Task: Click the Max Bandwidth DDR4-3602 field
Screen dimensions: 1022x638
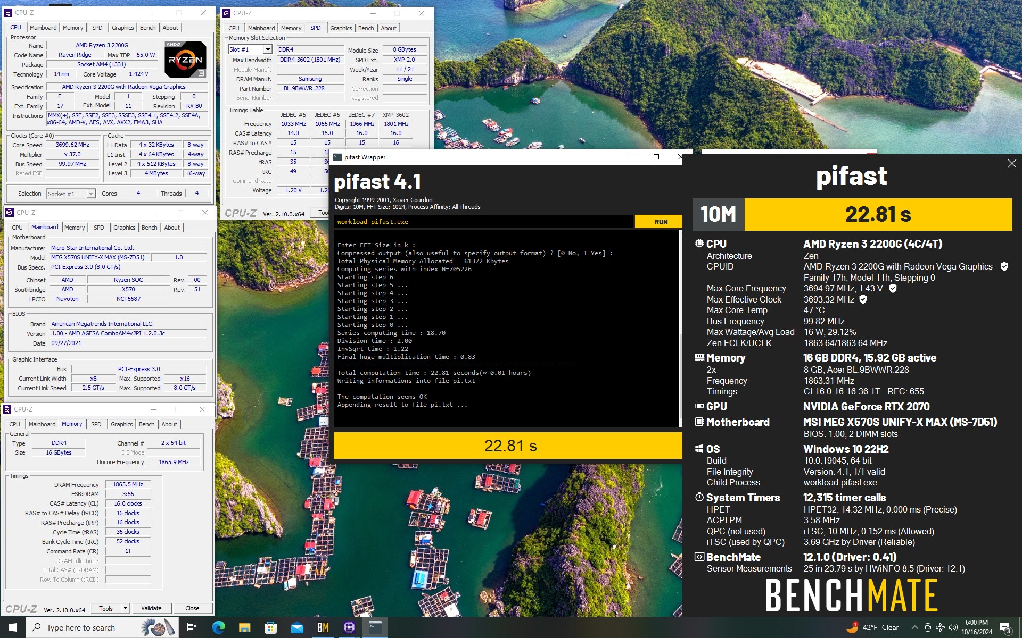Action: [x=310, y=60]
